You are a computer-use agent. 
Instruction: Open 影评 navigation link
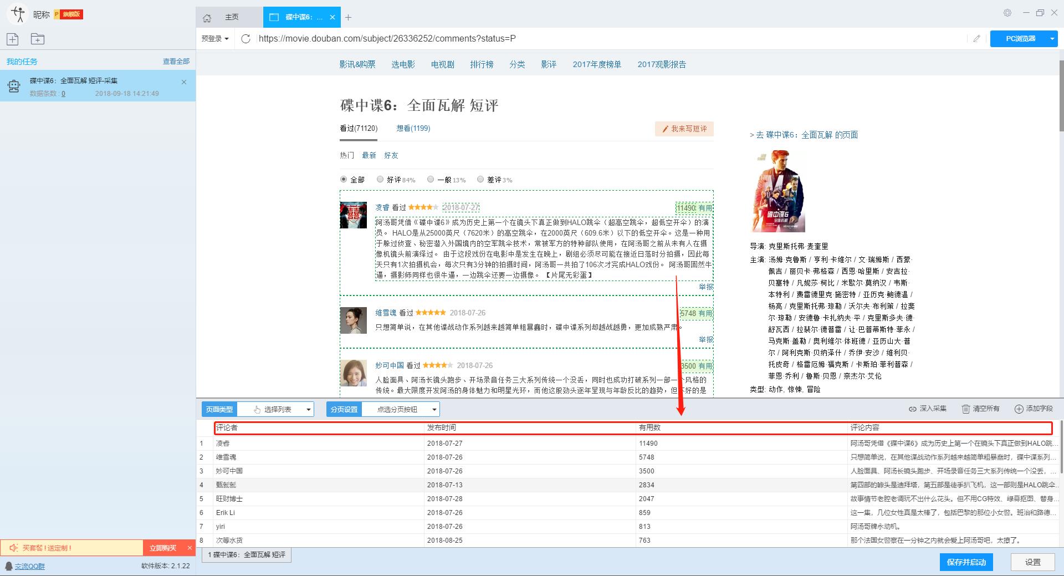coord(549,64)
